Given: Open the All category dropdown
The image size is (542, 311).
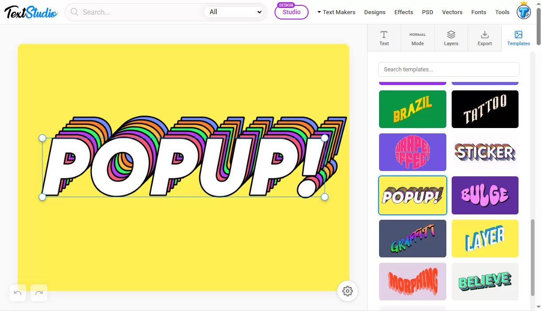Looking at the screenshot, I should 235,12.
